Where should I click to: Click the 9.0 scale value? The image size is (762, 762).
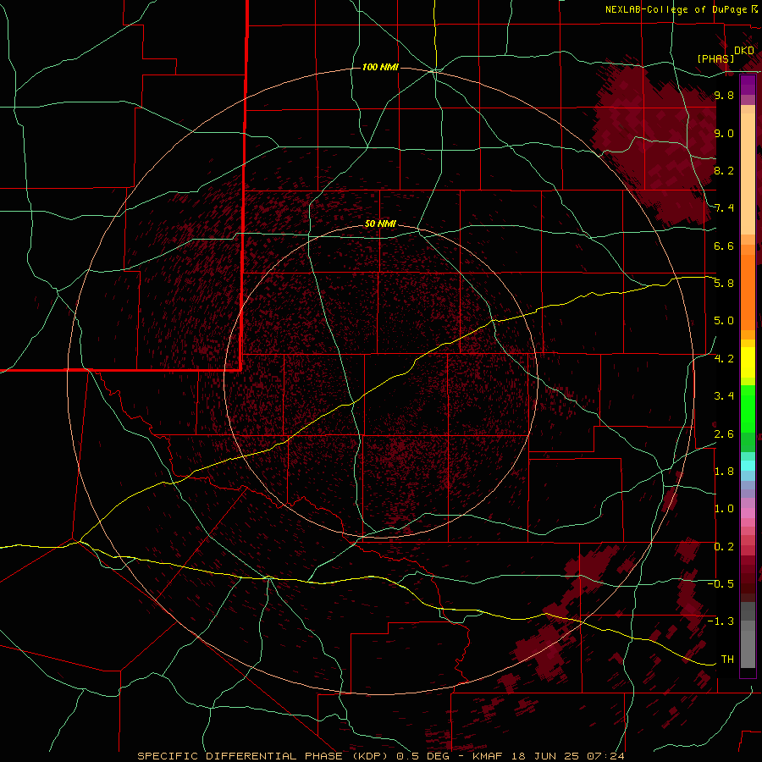pos(724,133)
